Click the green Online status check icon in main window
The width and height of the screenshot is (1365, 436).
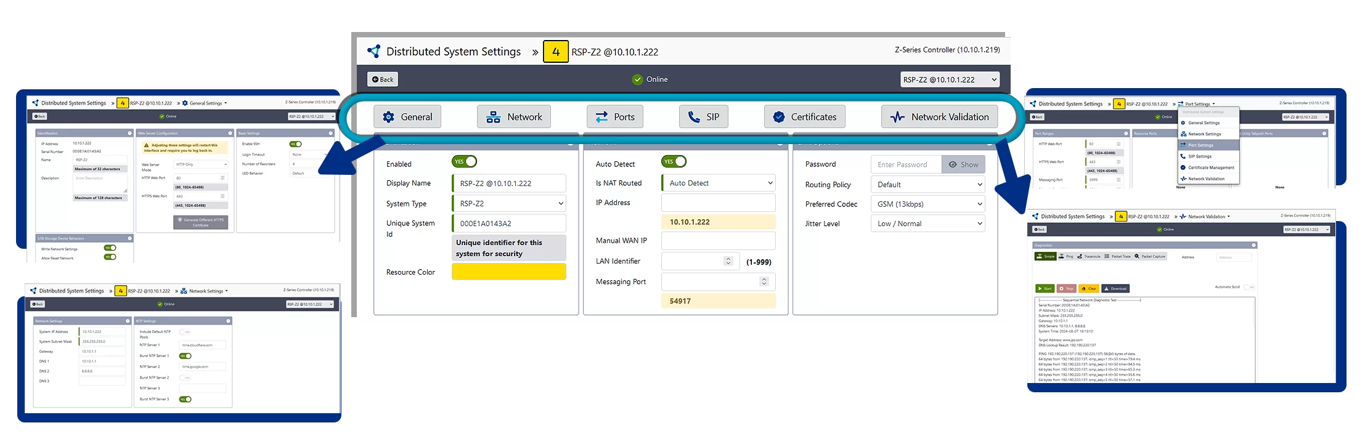637,79
